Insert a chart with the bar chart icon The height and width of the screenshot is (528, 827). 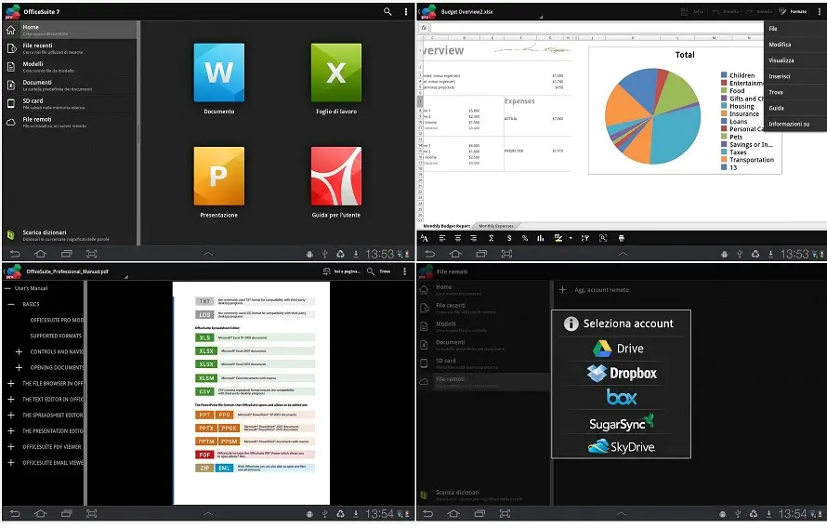(541, 238)
